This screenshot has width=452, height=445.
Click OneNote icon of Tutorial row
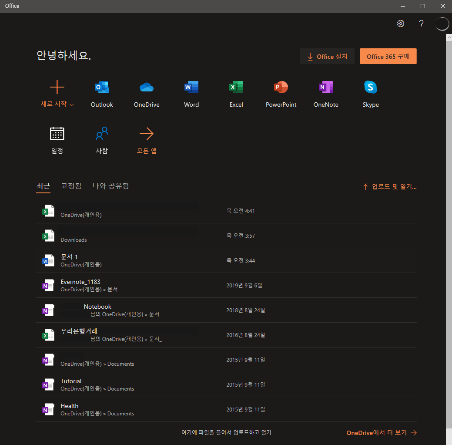tap(48, 384)
